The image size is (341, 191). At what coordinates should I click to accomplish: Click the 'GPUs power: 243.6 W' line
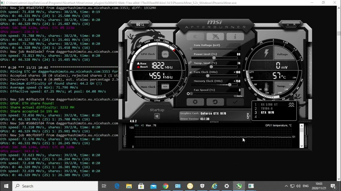pos(19,151)
